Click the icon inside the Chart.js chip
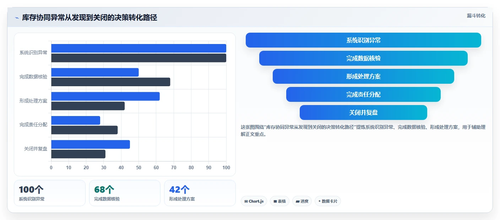Viewport: 500px width, 220px height. [x=246, y=202]
